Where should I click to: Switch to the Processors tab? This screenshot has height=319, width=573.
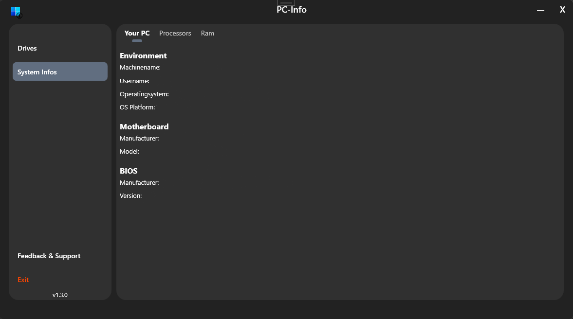click(x=175, y=33)
